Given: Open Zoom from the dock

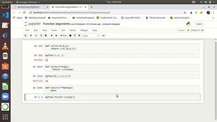Looking at the screenshot, I should pyautogui.click(x=5, y=97).
